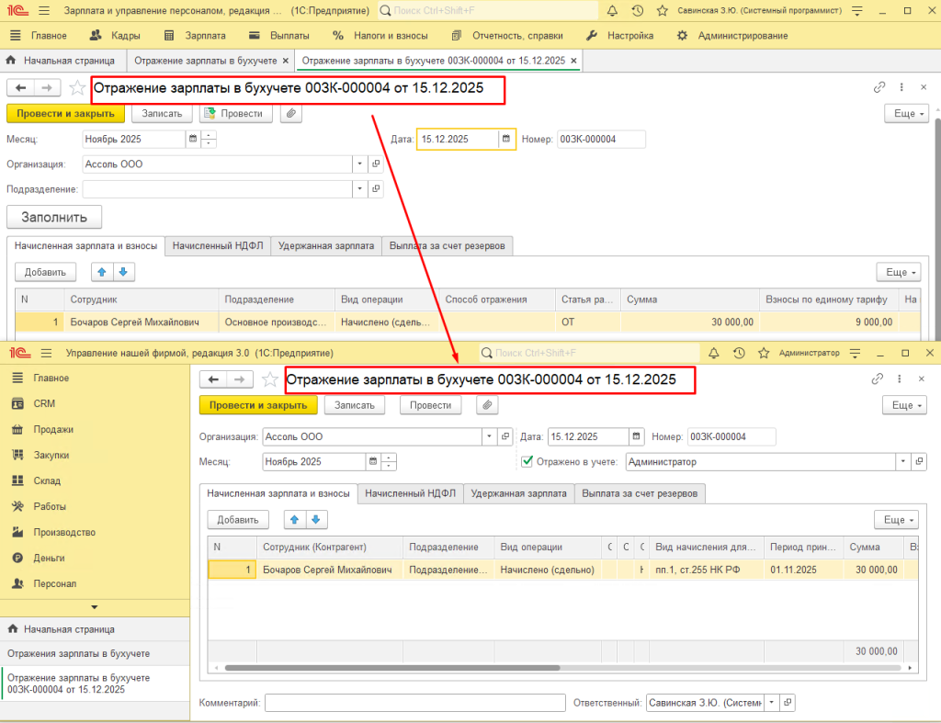Click the link icon in lower document header
The width and height of the screenshot is (941, 723).
point(879,379)
